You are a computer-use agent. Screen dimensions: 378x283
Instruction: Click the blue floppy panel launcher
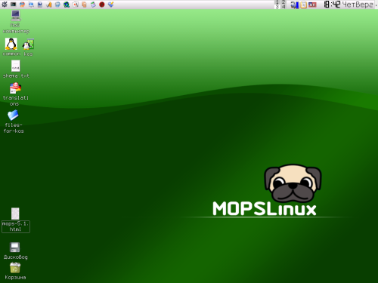[40, 5]
